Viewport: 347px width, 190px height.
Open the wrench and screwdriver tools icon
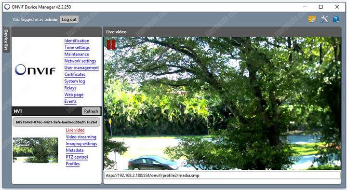tap(324, 19)
